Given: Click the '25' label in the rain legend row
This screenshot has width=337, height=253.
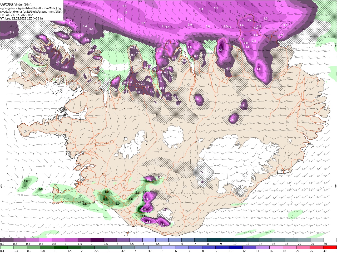Looking at the screenshot, I should 312,251.
